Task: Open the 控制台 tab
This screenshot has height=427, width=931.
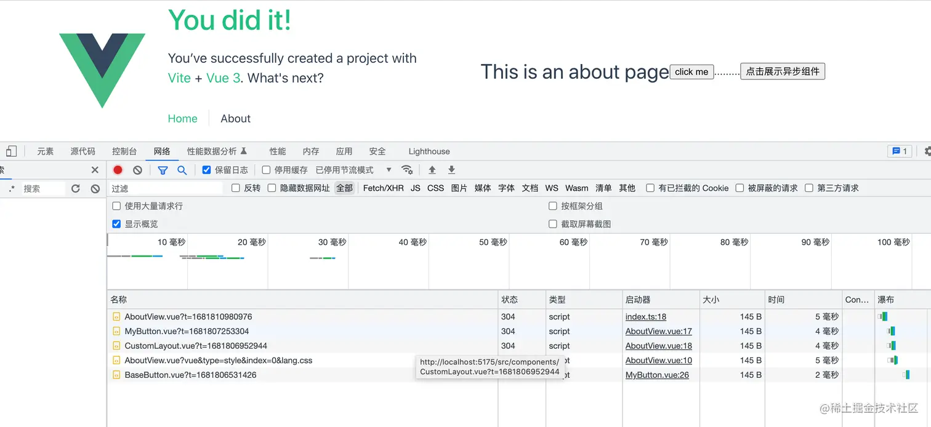Action: [x=124, y=151]
